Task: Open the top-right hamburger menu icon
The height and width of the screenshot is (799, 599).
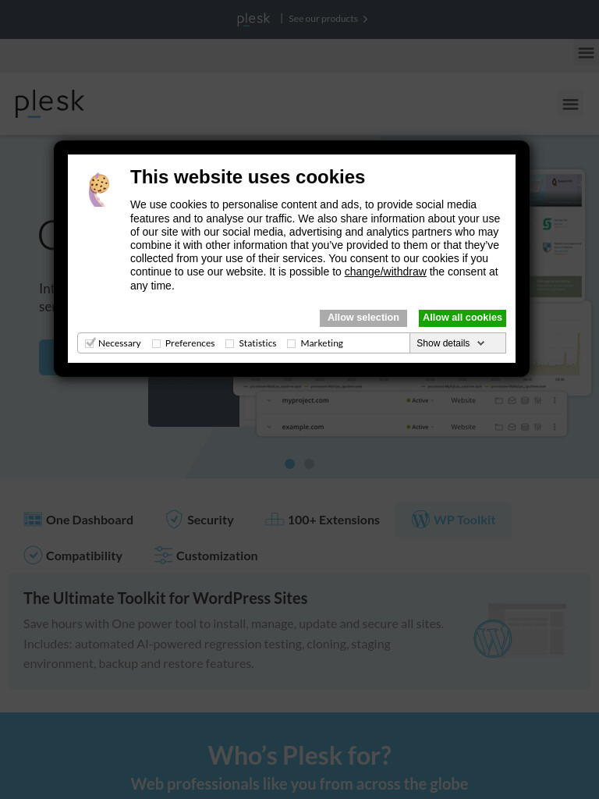Action: click(x=586, y=52)
